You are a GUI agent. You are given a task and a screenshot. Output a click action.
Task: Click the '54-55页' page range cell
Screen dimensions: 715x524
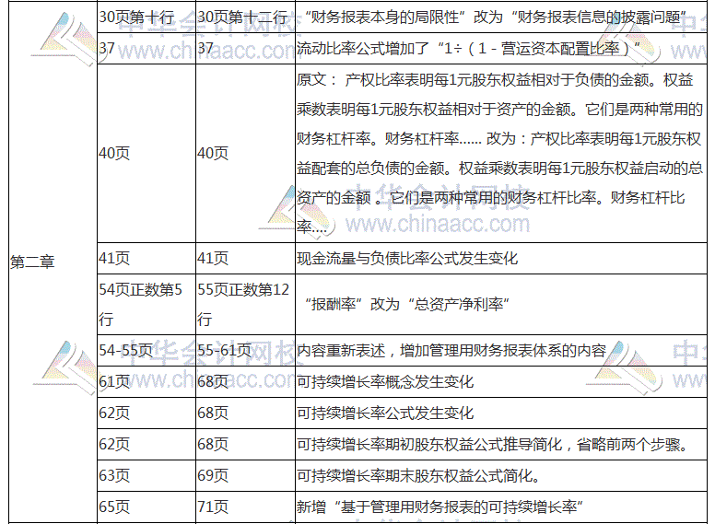pos(125,350)
